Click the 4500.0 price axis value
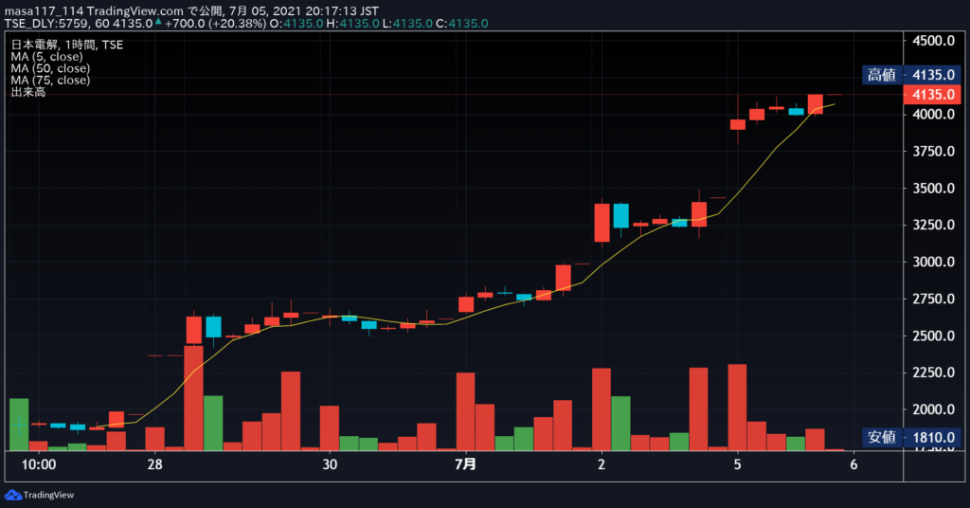This screenshot has height=508, width=970. [x=933, y=41]
